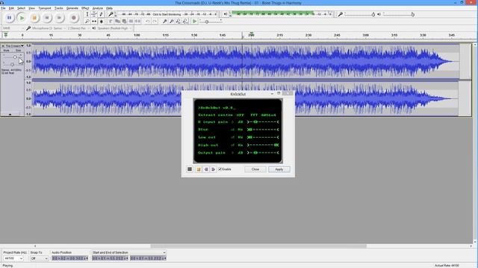Toggle the track Solo button
This screenshot has height=268, width=478.
coord(18,51)
